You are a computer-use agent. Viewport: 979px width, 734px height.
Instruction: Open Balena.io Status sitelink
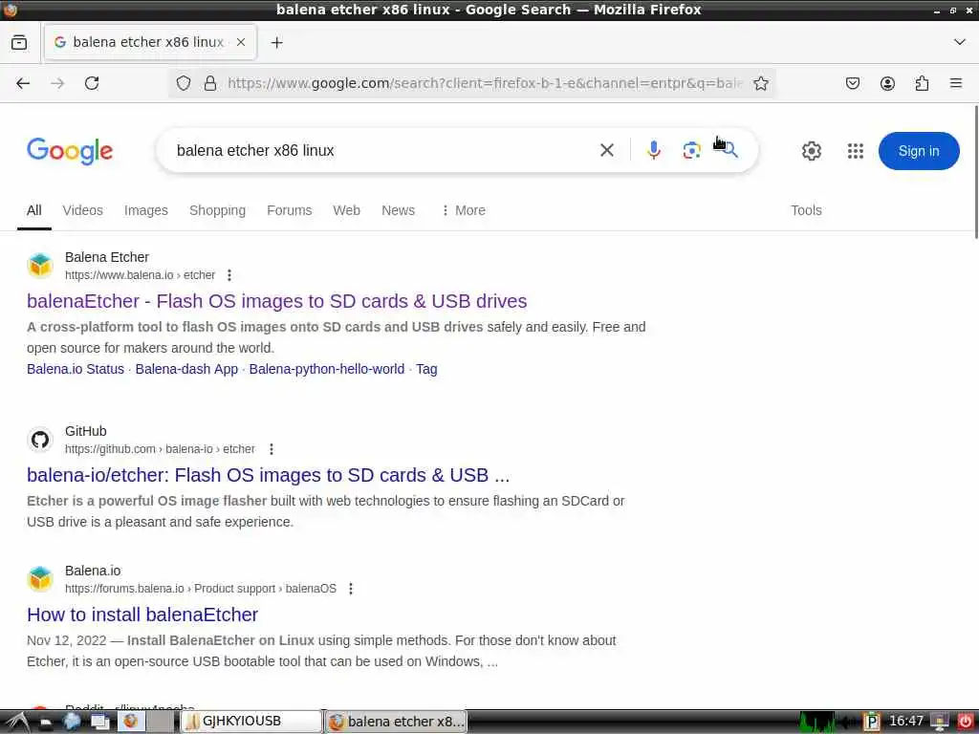76,369
